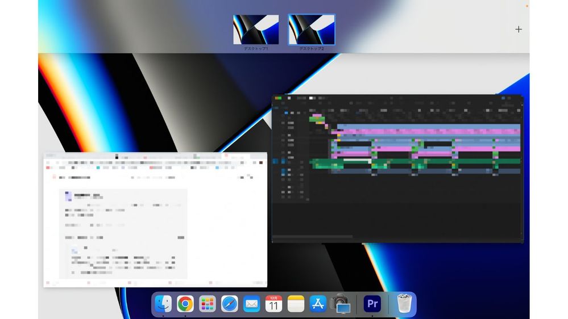Open the Mail app in Dock
This screenshot has width=568, height=319.
coord(251,304)
